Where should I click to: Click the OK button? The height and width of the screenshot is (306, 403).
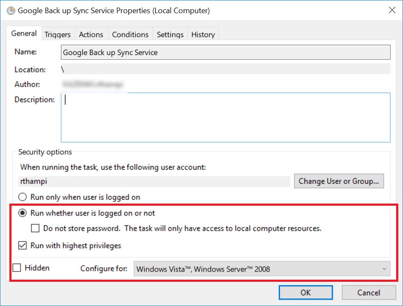306,292
